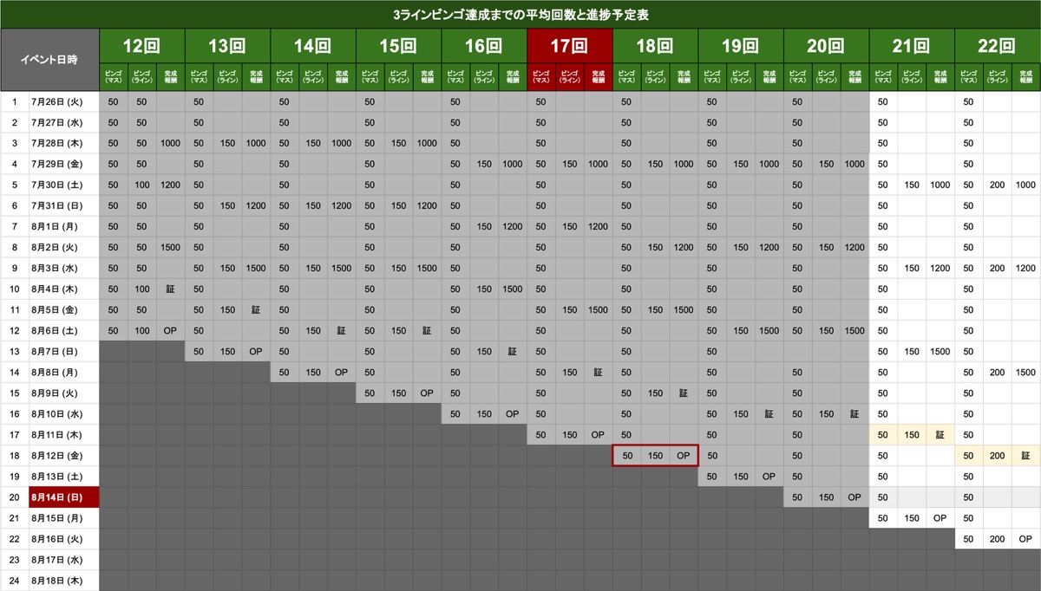Select the ビンゴ(マス) sub-header under 20回
1041x591 pixels.
point(798,77)
